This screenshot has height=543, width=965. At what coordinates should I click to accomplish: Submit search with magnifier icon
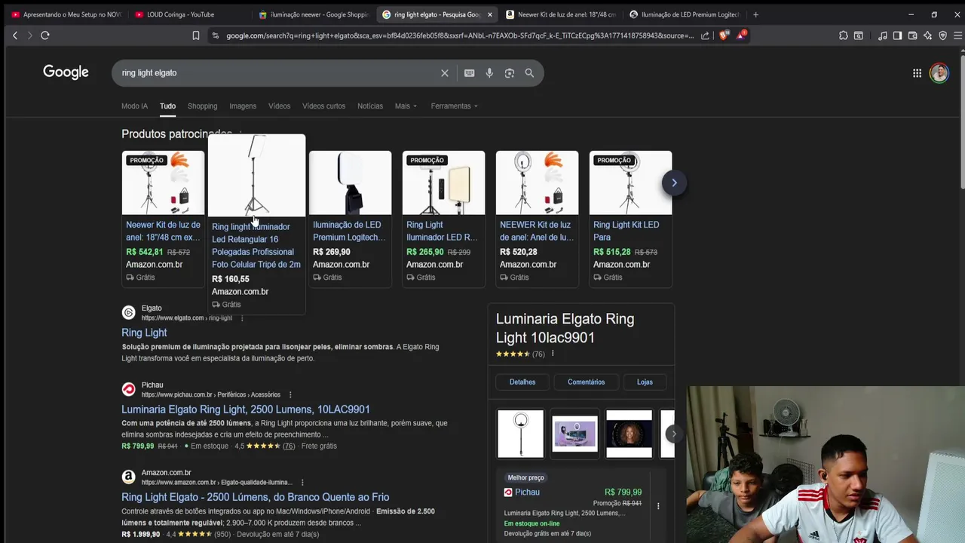coord(529,73)
